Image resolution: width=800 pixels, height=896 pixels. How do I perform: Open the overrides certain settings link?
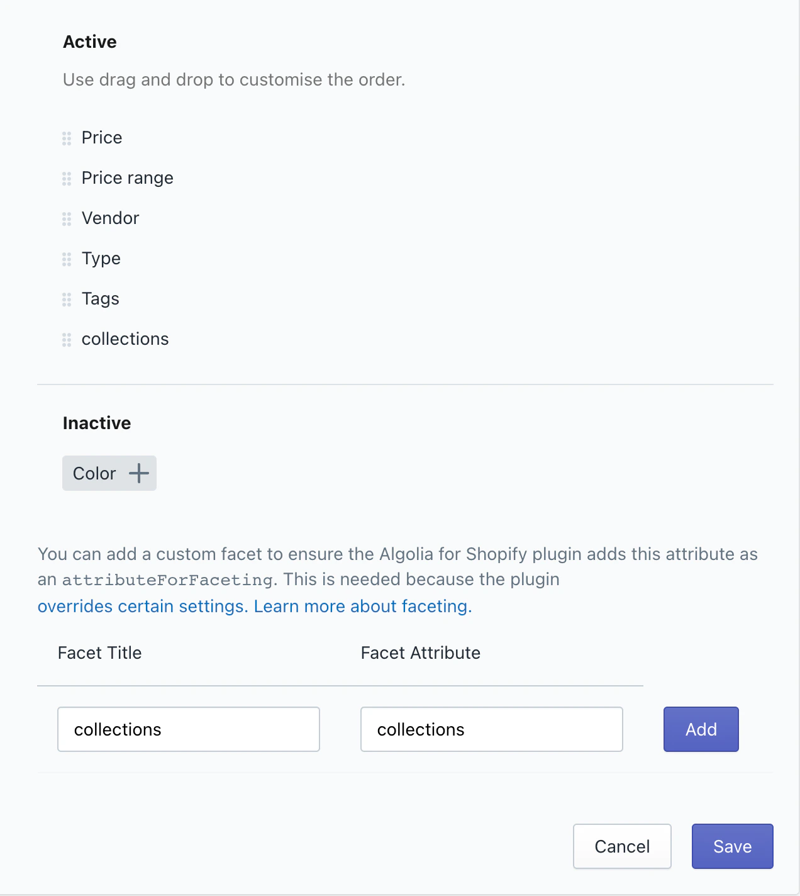click(141, 606)
